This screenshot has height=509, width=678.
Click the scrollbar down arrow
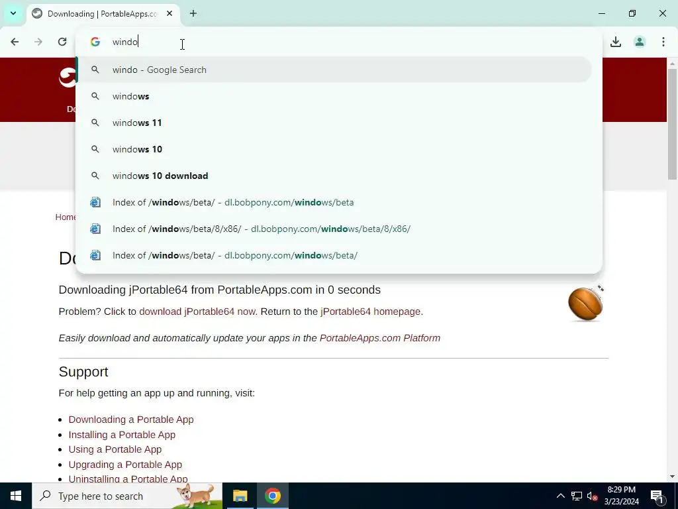(672, 477)
